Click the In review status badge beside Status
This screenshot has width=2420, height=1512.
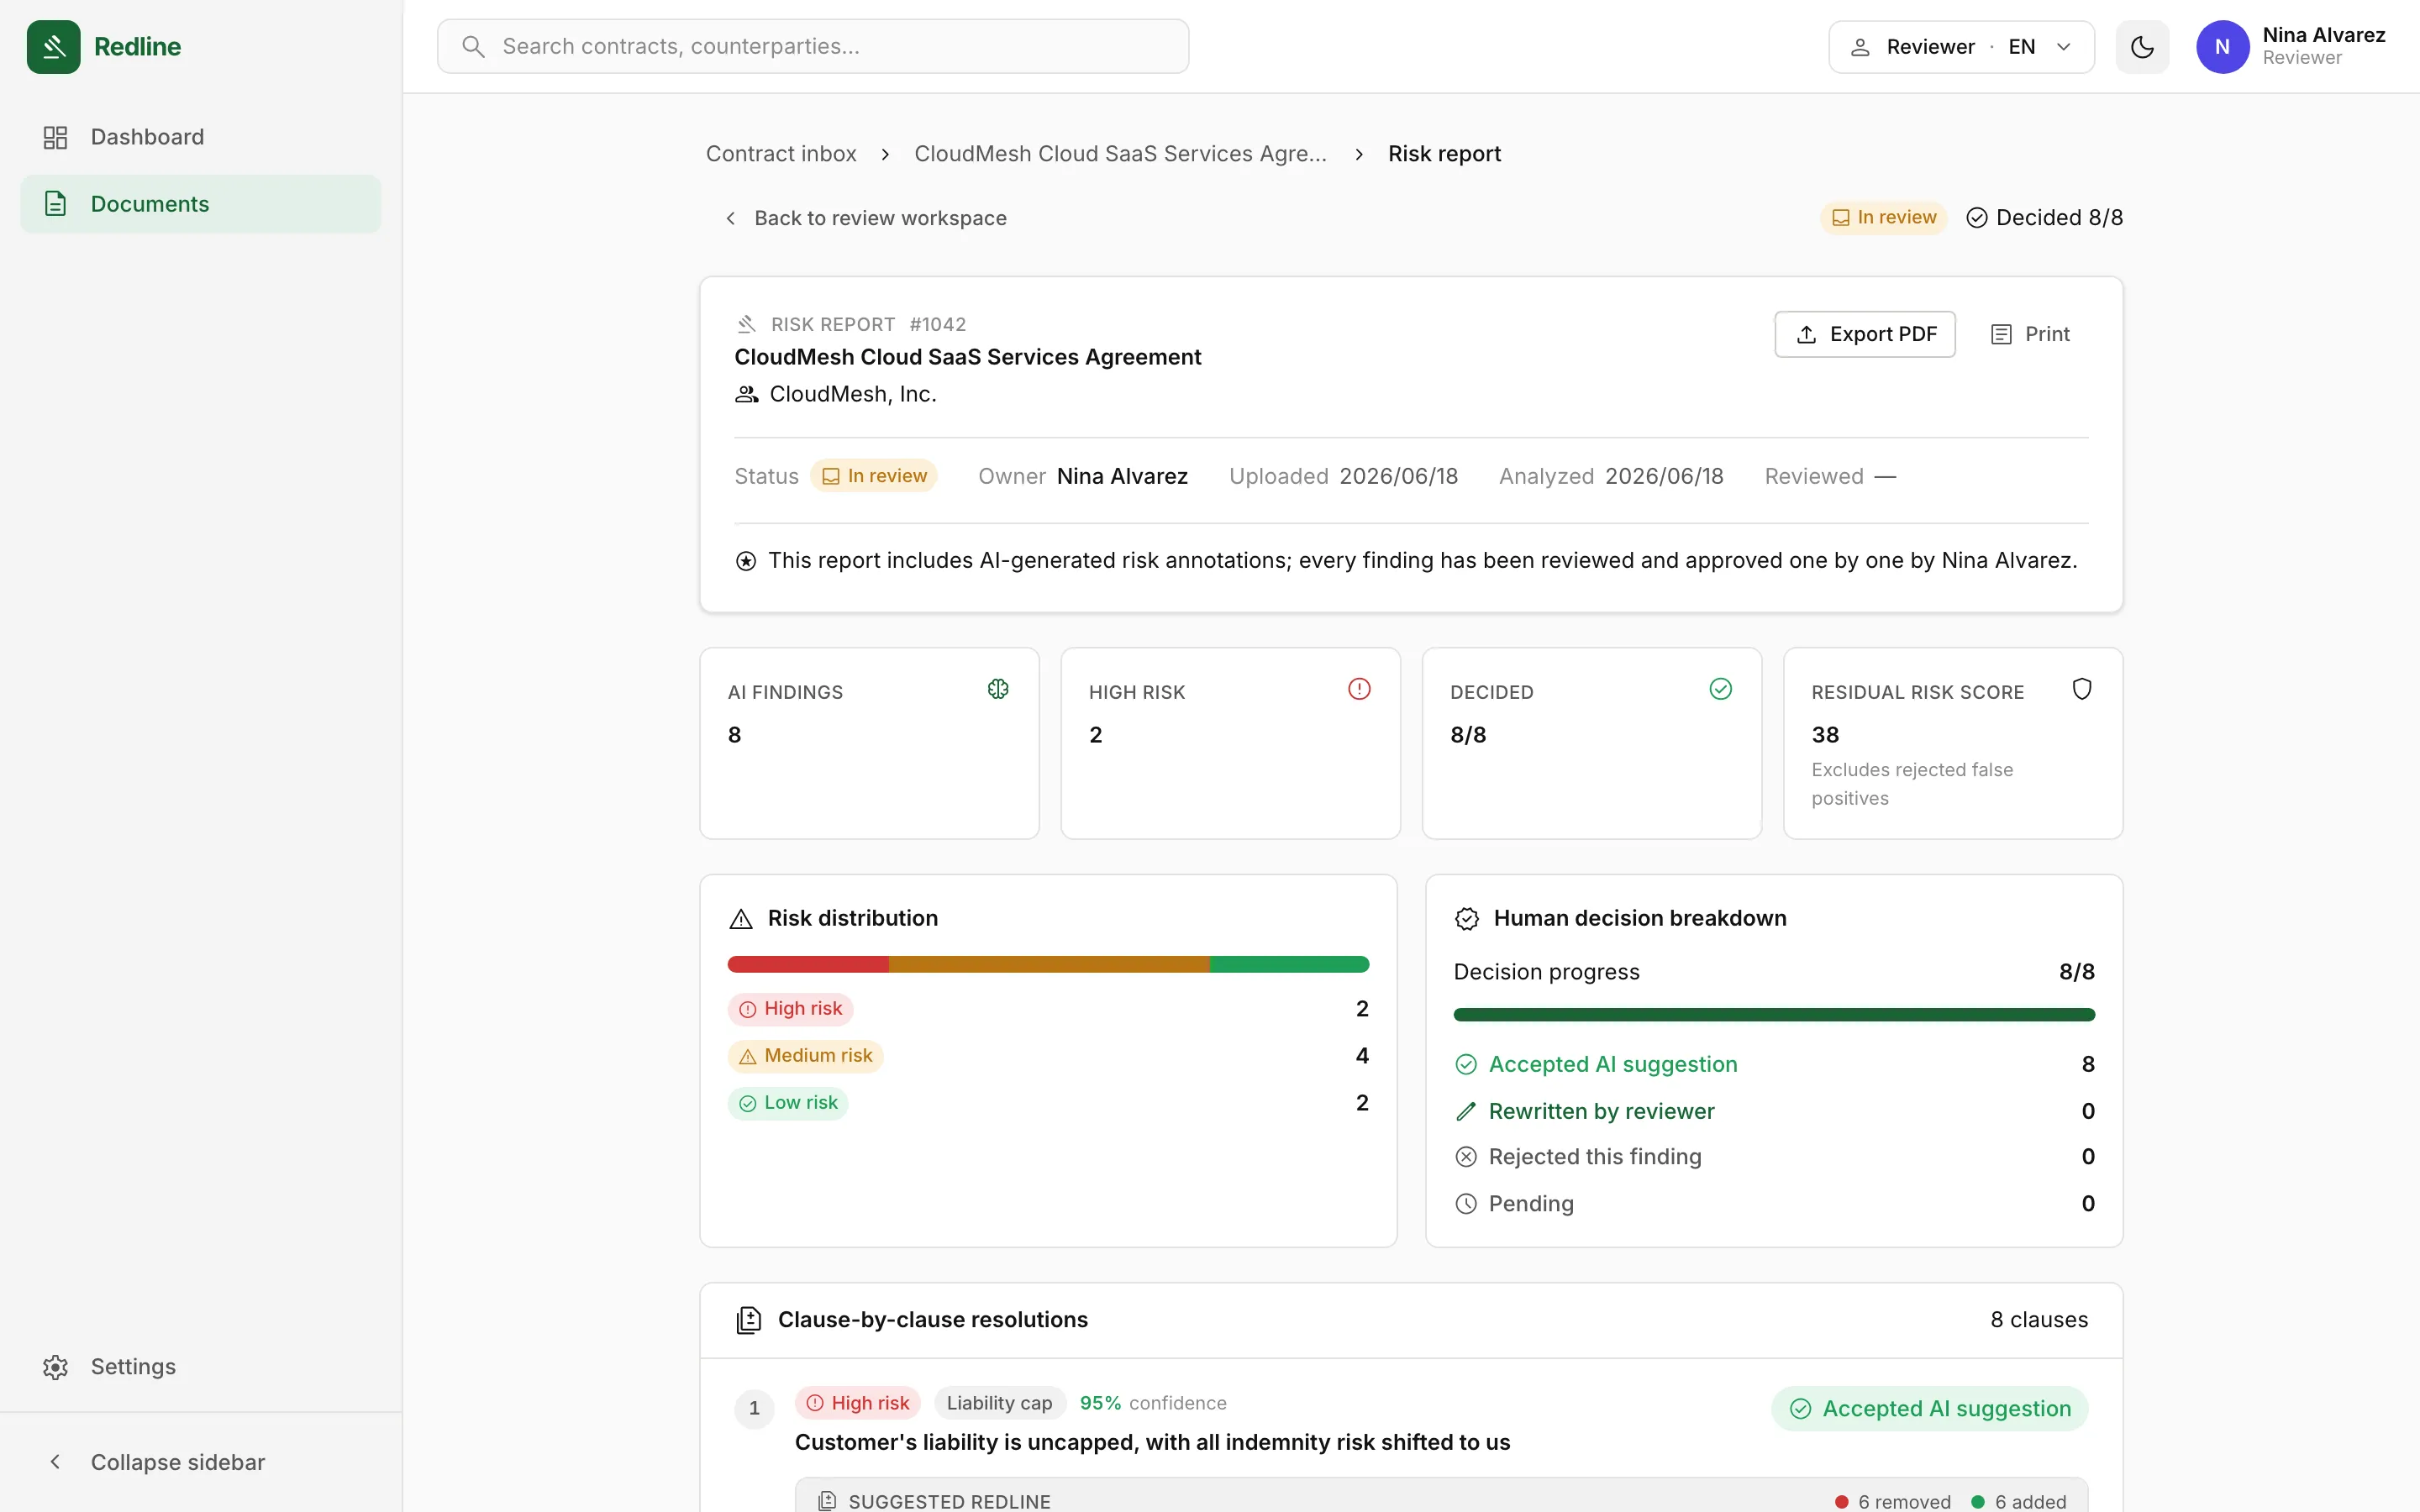(874, 476)
